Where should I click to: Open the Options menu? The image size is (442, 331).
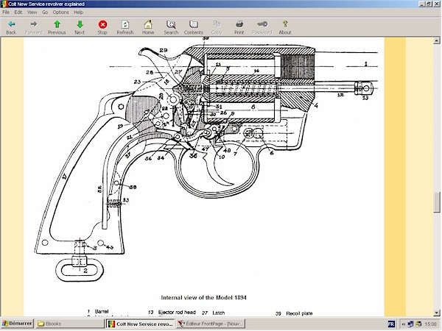click(60, 12)
